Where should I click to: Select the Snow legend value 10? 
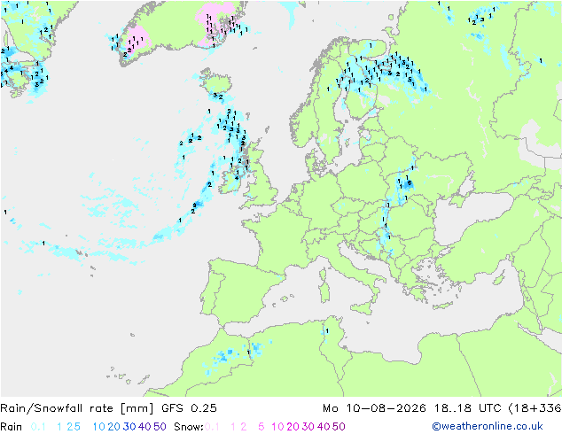click(277, 427)
